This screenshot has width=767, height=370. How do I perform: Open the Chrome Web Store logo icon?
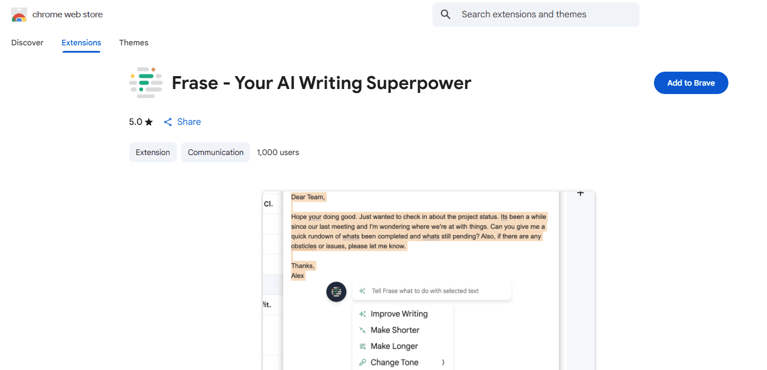click(19, 15)
